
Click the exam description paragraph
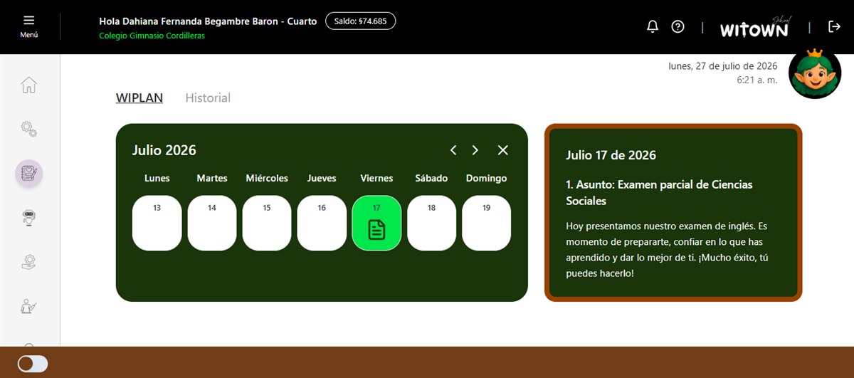click(666, 250)
